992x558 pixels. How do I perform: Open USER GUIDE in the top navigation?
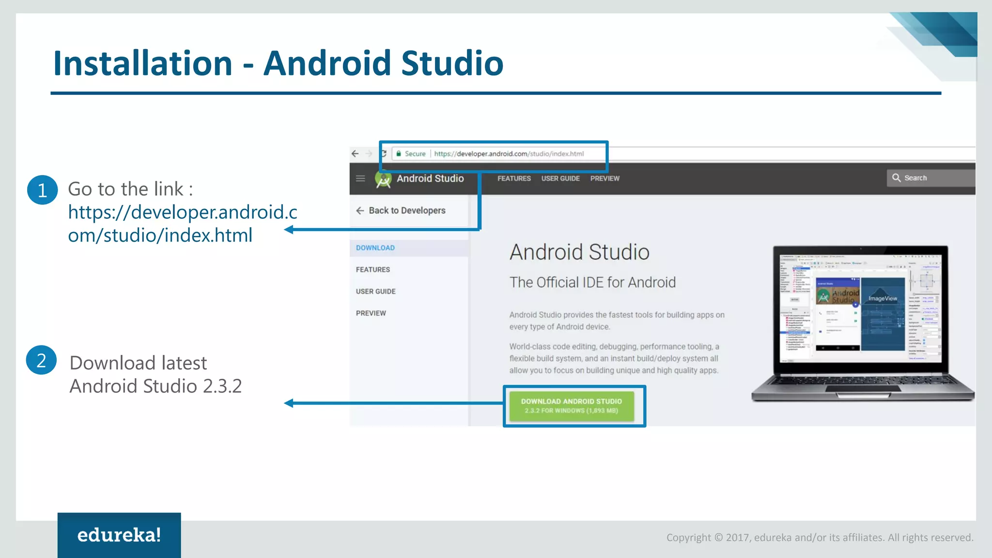click(560, 178)
